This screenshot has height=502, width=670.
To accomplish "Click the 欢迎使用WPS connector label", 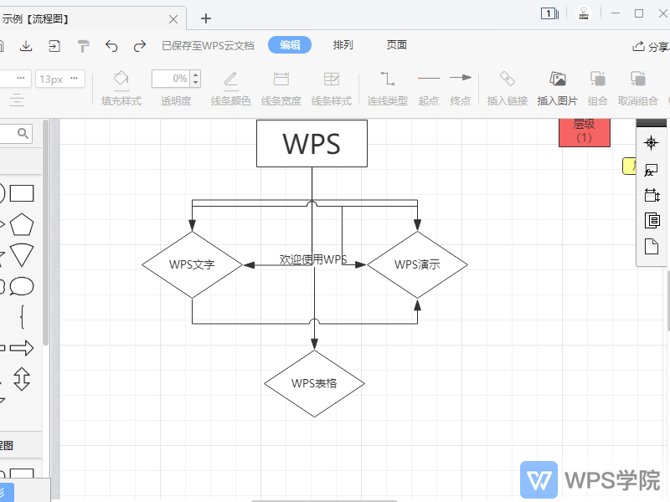I will pyautogui.click(x=313, y=259).
